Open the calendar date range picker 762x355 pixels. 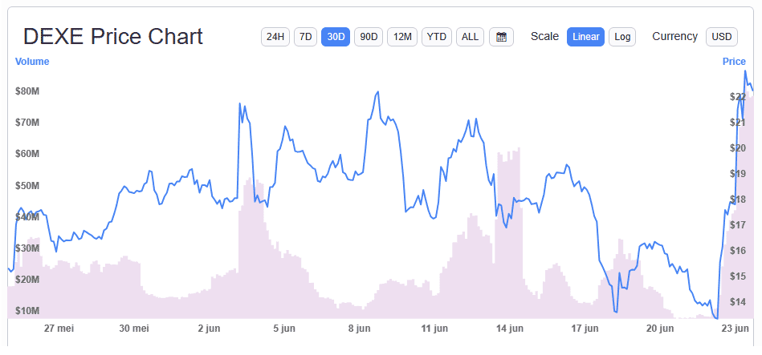pyautogui.click(x=501, y=37)
